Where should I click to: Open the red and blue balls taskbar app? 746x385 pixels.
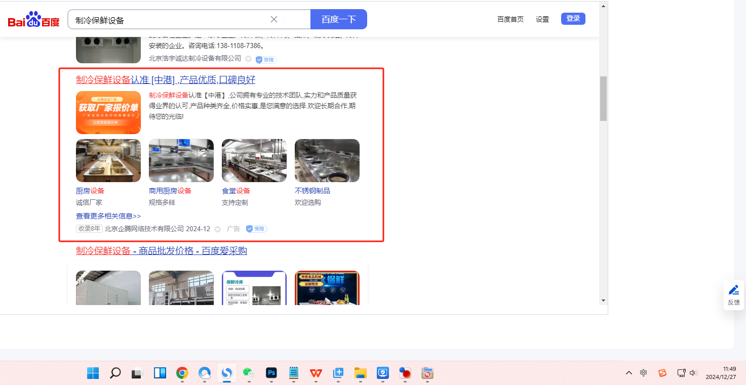[x=405, y=373]
